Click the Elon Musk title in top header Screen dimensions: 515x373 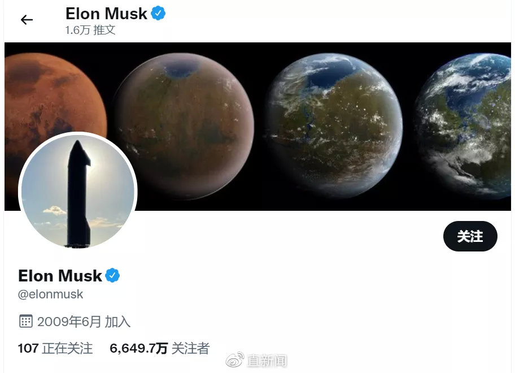point(106,14)
